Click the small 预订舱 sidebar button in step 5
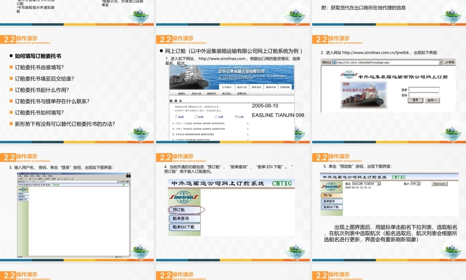466x280 pixels. 331,195
